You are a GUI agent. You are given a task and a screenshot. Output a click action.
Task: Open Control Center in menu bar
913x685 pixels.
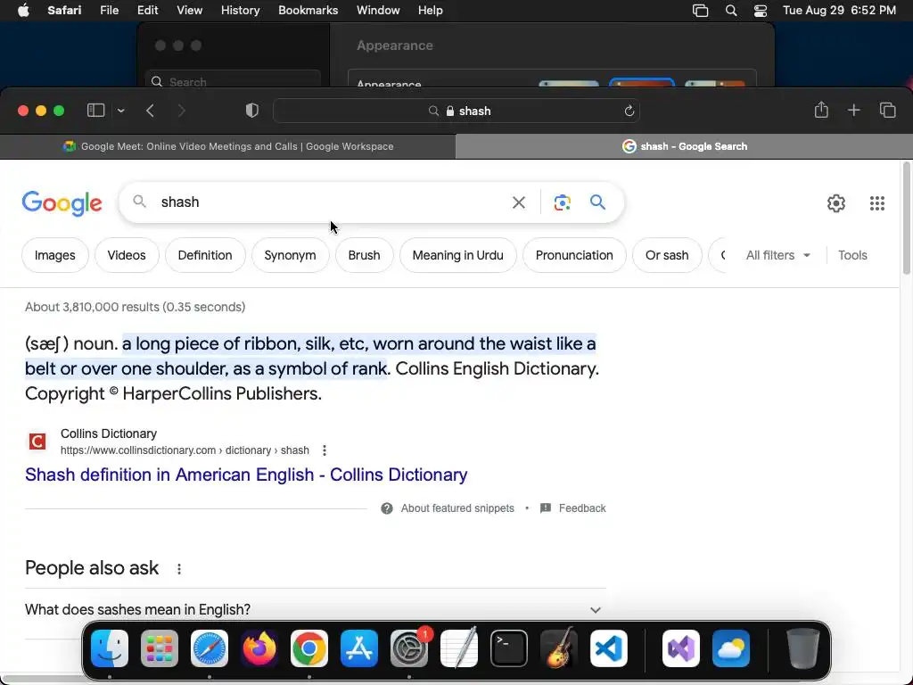pyautogui.click(x=760, y=11)
